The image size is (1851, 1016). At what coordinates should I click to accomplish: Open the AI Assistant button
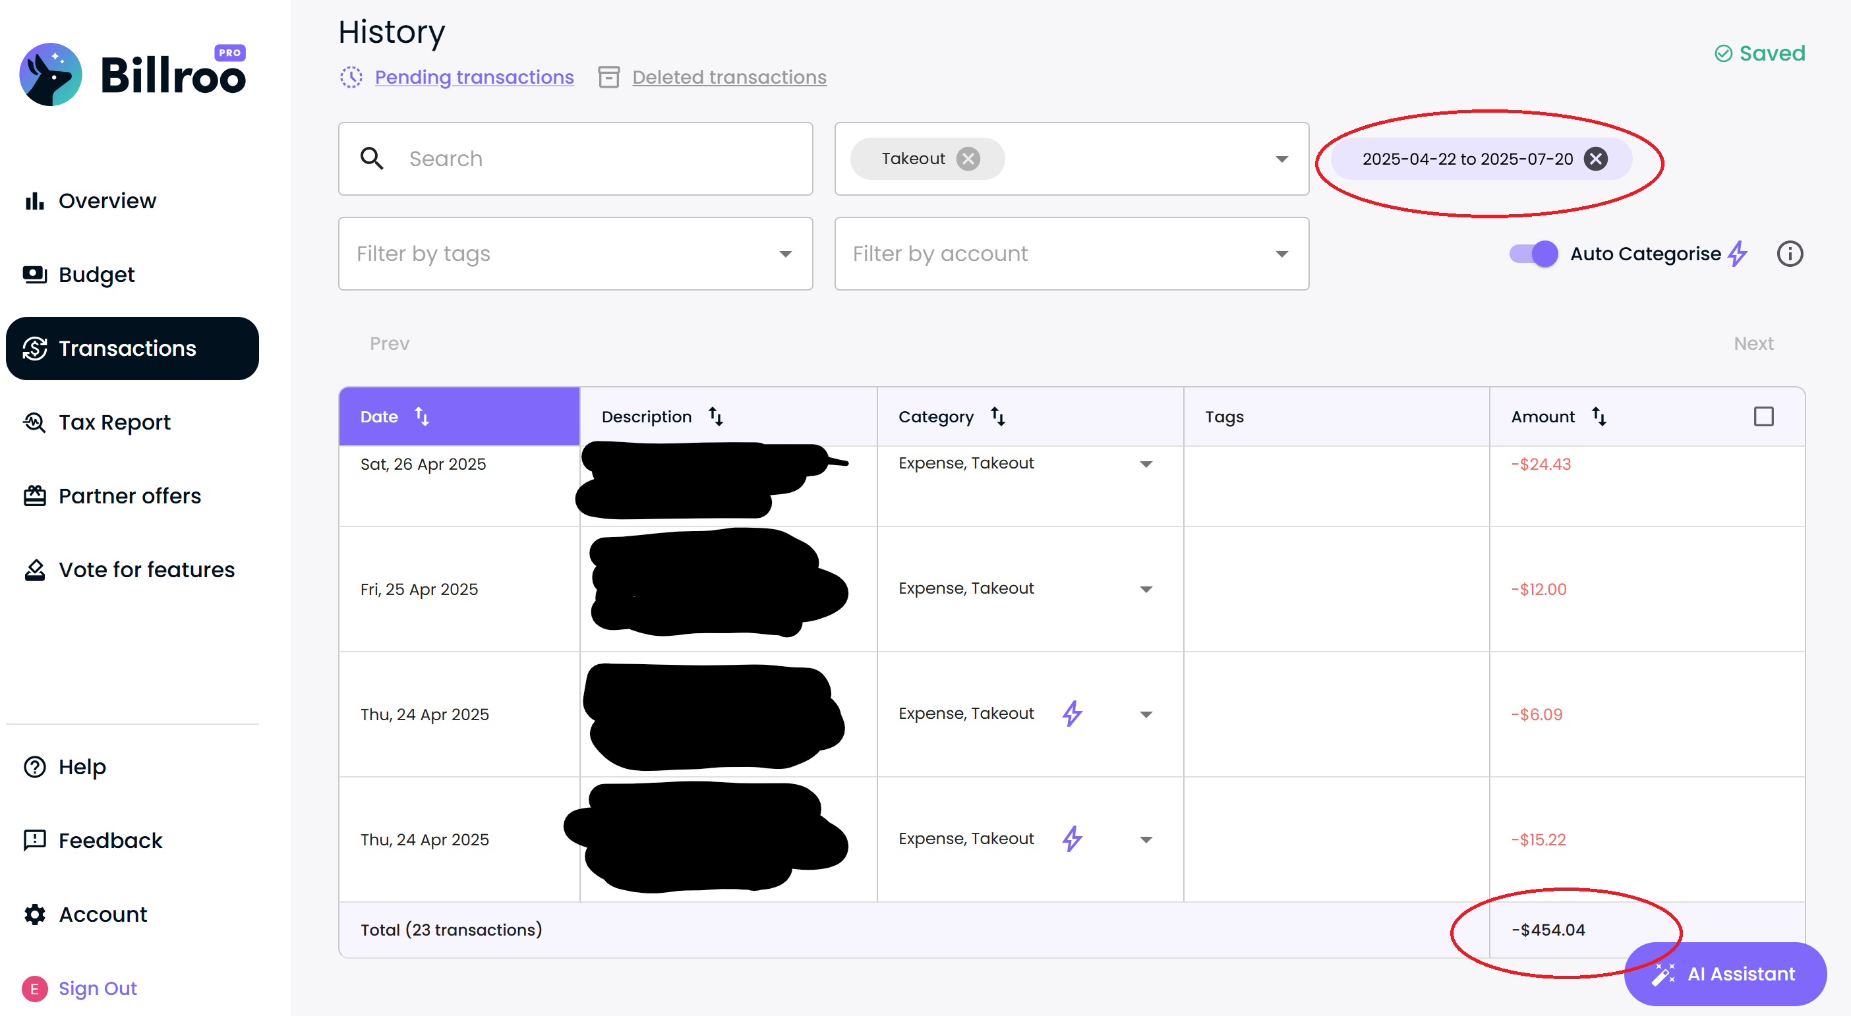pyautogui.click(x=1724, y=974)
